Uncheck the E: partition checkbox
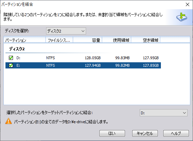 pyautogui.click(x=11, y=65)
